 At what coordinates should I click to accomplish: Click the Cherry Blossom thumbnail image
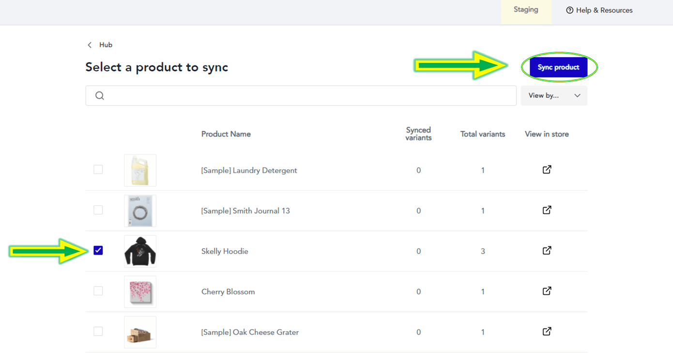coord(140,292)
